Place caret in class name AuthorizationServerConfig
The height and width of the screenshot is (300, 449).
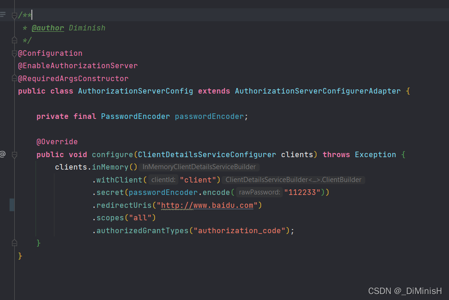click(x=135, y=91)
